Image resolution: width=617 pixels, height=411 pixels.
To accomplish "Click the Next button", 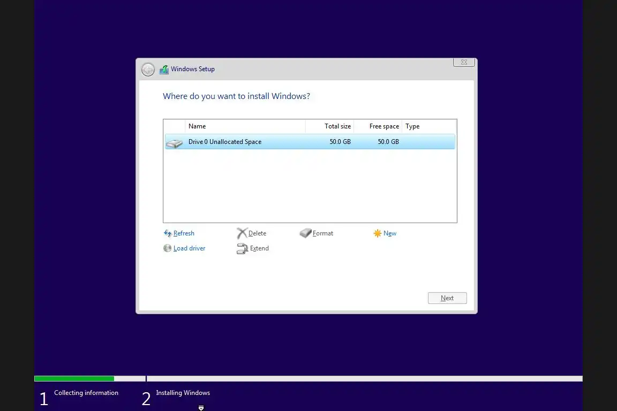I will (447, 298).
